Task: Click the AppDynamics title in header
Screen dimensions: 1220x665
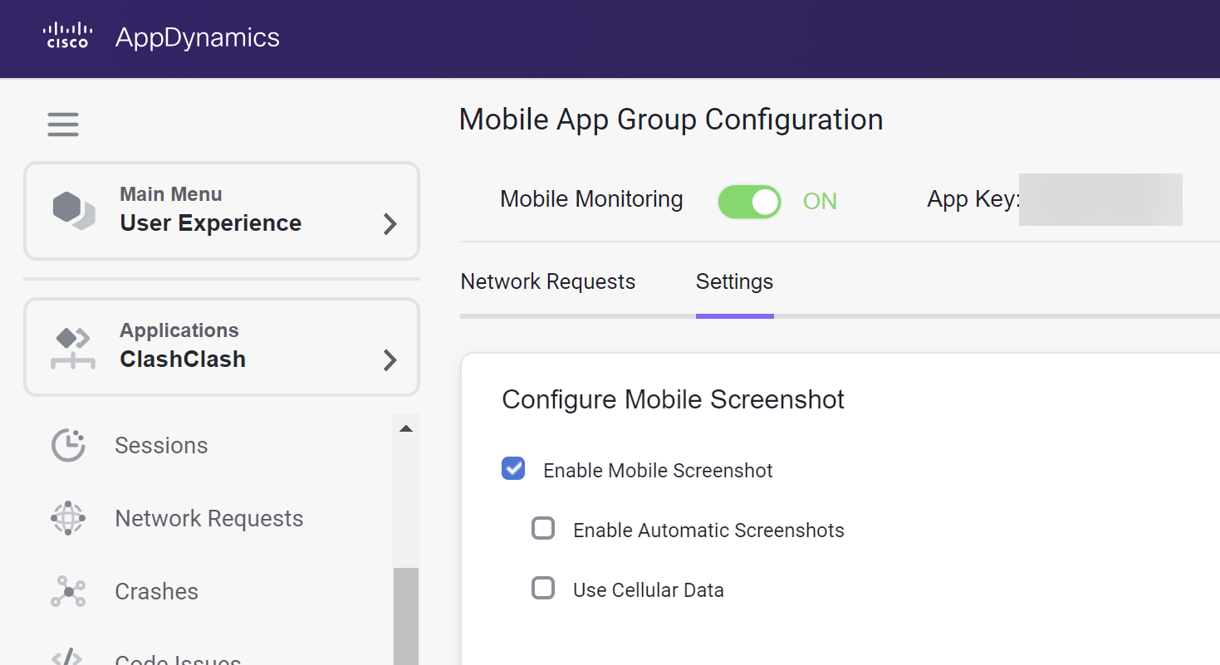Action: [x=198, y=37]
